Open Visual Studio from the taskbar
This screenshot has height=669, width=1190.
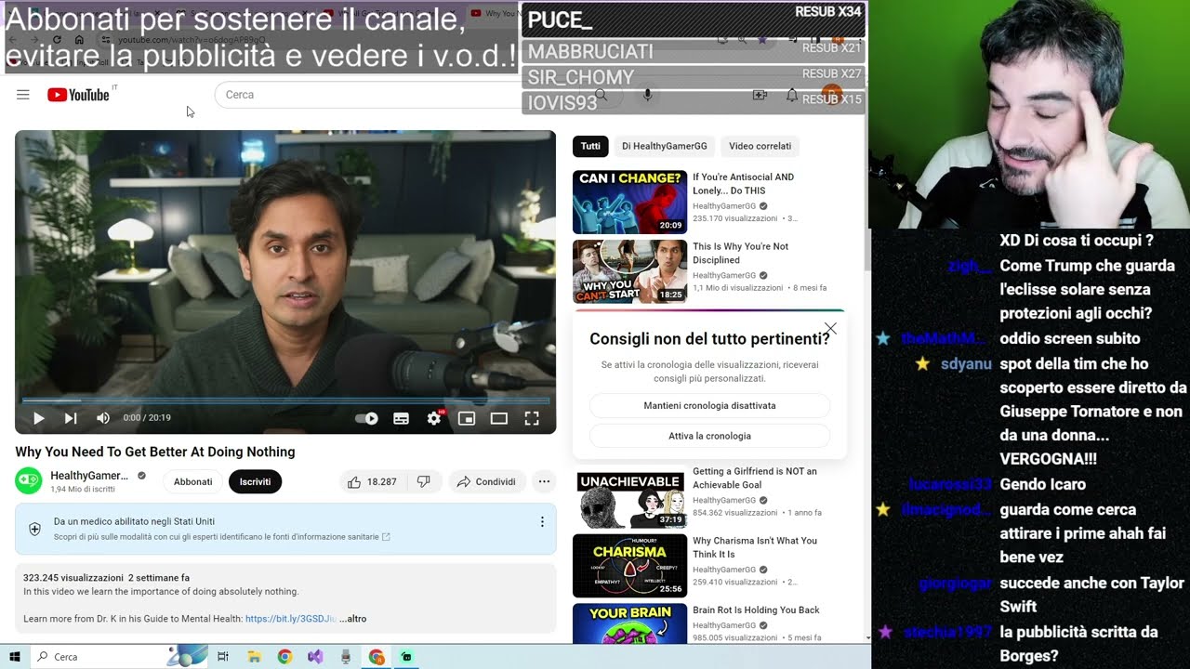[315, 656]
